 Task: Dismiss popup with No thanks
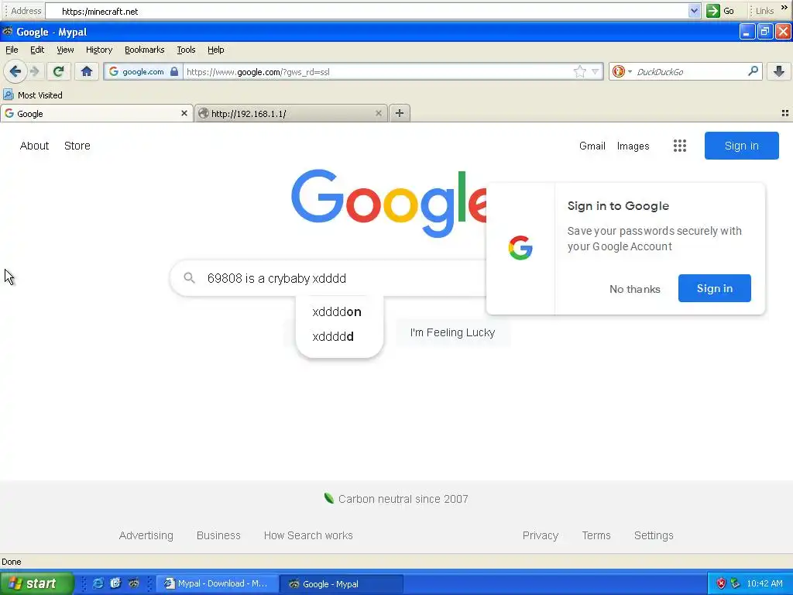[x=635, y=289]
